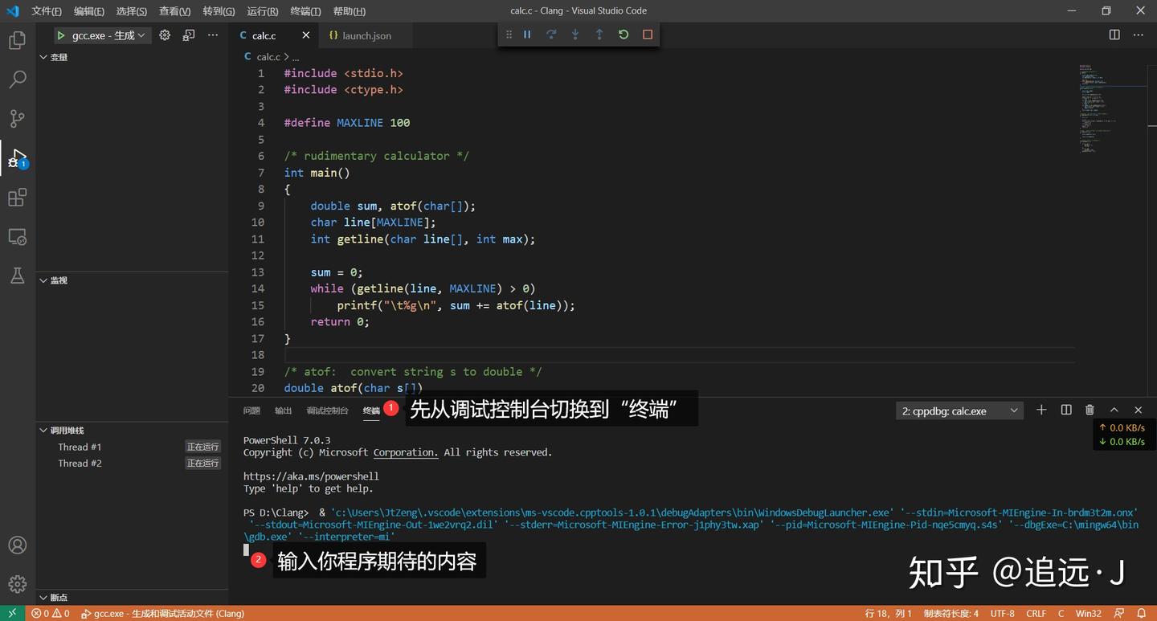
Task: Open the 运行 menu
Action: 260,10
